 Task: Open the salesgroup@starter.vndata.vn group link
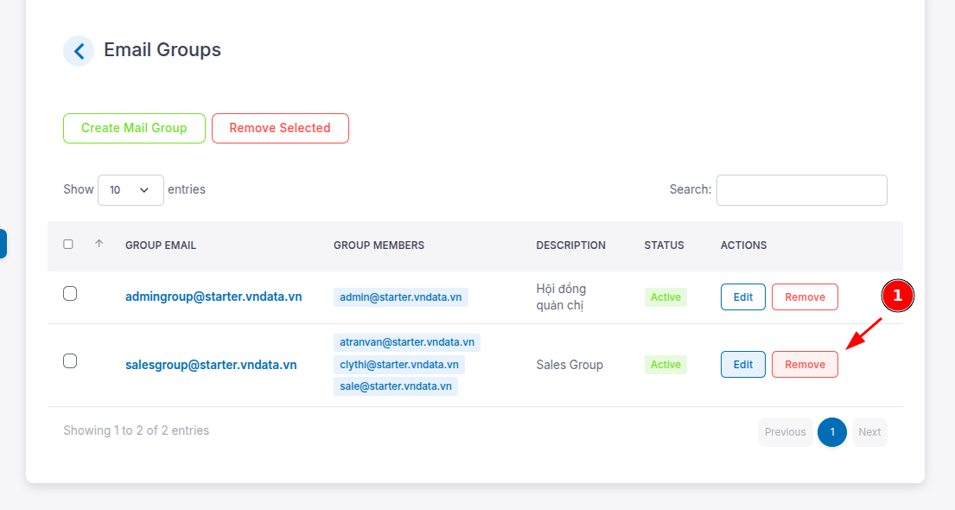pyautogui.click(x=211, y=365)
